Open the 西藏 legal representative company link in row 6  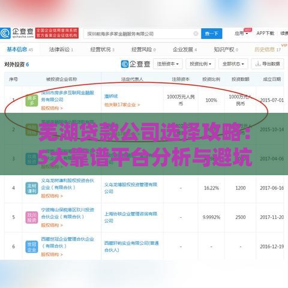[131, 247]
